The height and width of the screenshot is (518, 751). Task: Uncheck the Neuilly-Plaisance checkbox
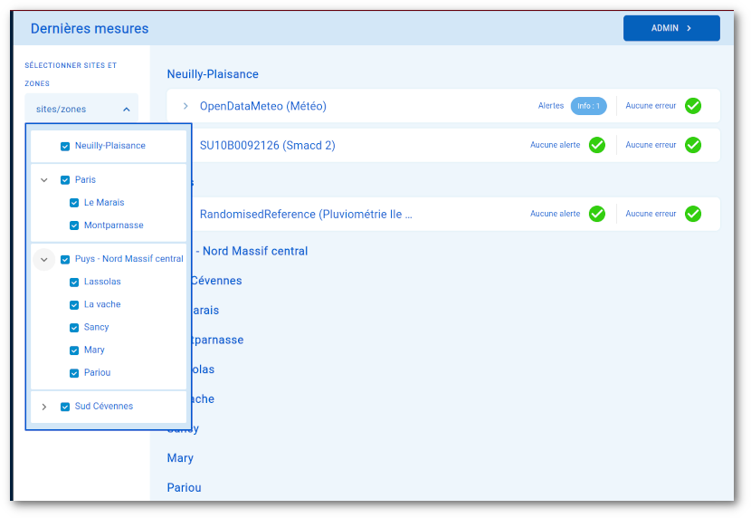[x=65, y=146]
